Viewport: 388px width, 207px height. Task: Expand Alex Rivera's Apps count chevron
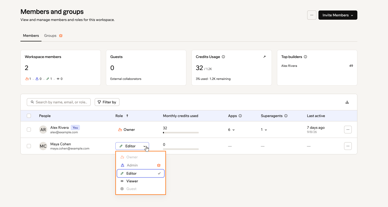pyautogui.click(x=234, y=130)
